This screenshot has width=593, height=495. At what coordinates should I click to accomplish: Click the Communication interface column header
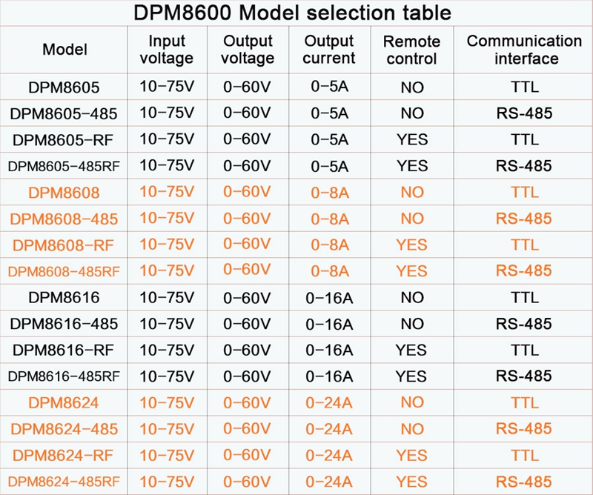[524, 50]
